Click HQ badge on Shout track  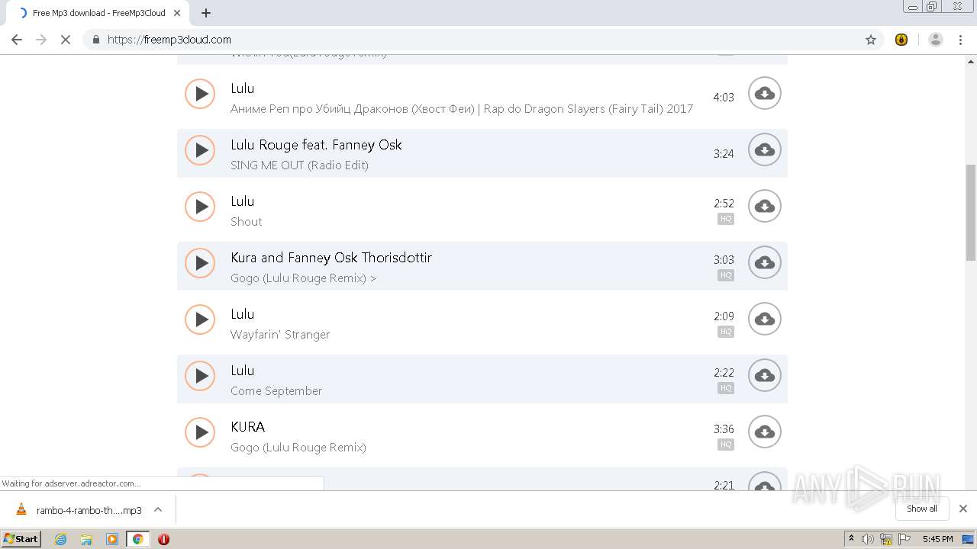(x=725, y=219)
